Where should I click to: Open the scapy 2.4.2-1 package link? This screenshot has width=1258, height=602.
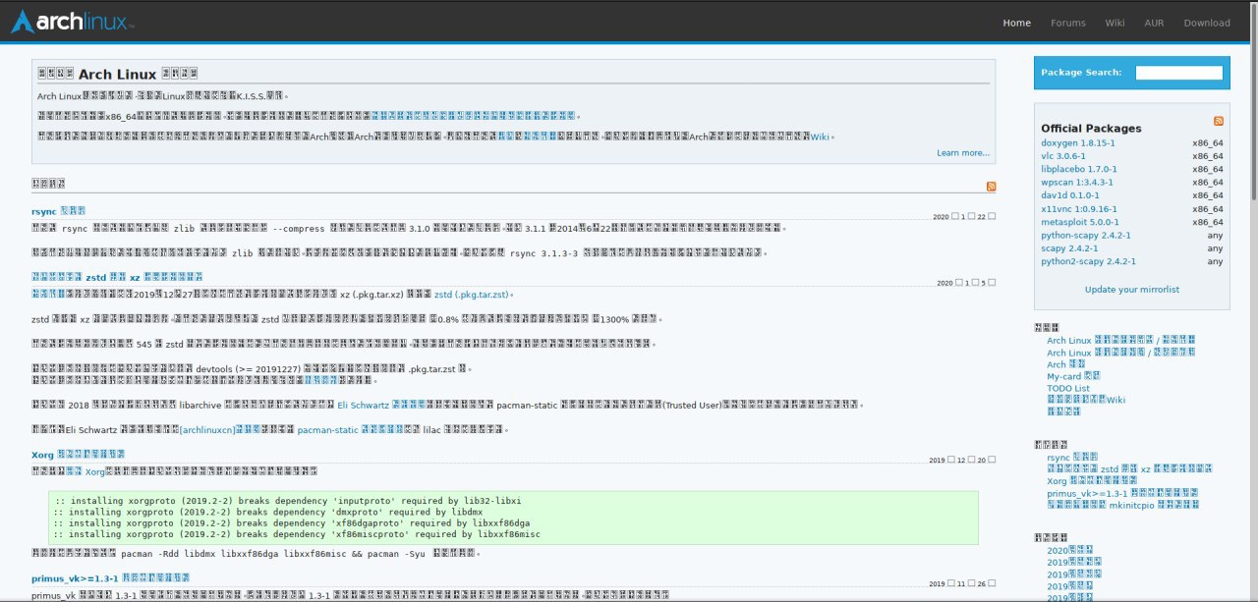[x=1068, y=248]
